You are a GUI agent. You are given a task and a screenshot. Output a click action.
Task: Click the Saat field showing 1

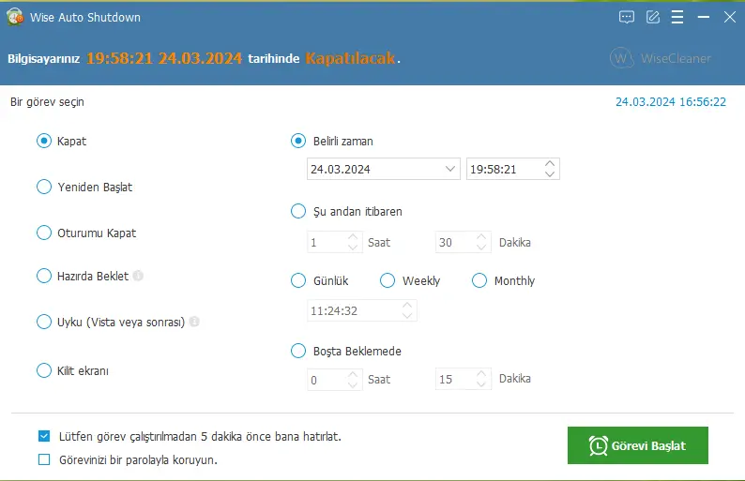point(334,242)
